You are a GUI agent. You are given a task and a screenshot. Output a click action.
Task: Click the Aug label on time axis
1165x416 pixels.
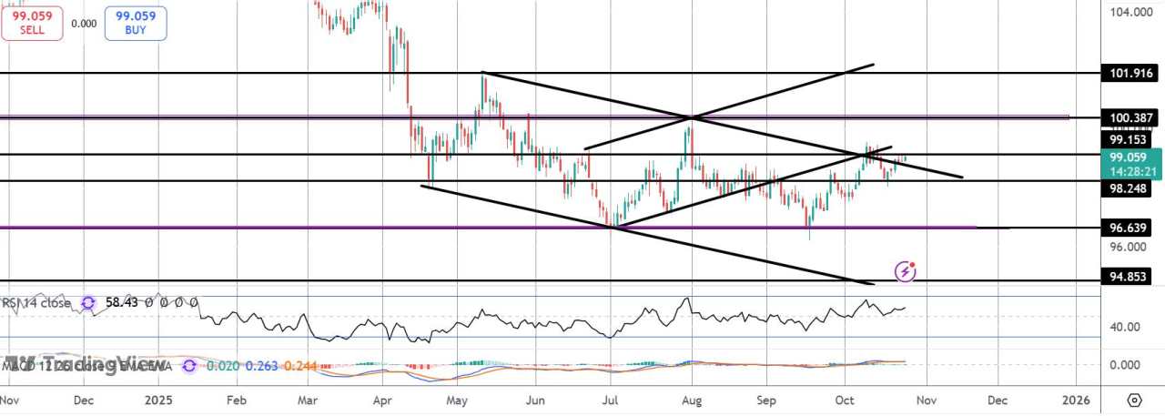coord(691,400)
